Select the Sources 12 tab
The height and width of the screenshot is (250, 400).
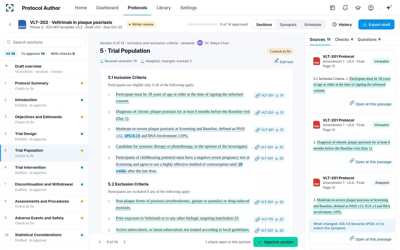coord(320,39)
